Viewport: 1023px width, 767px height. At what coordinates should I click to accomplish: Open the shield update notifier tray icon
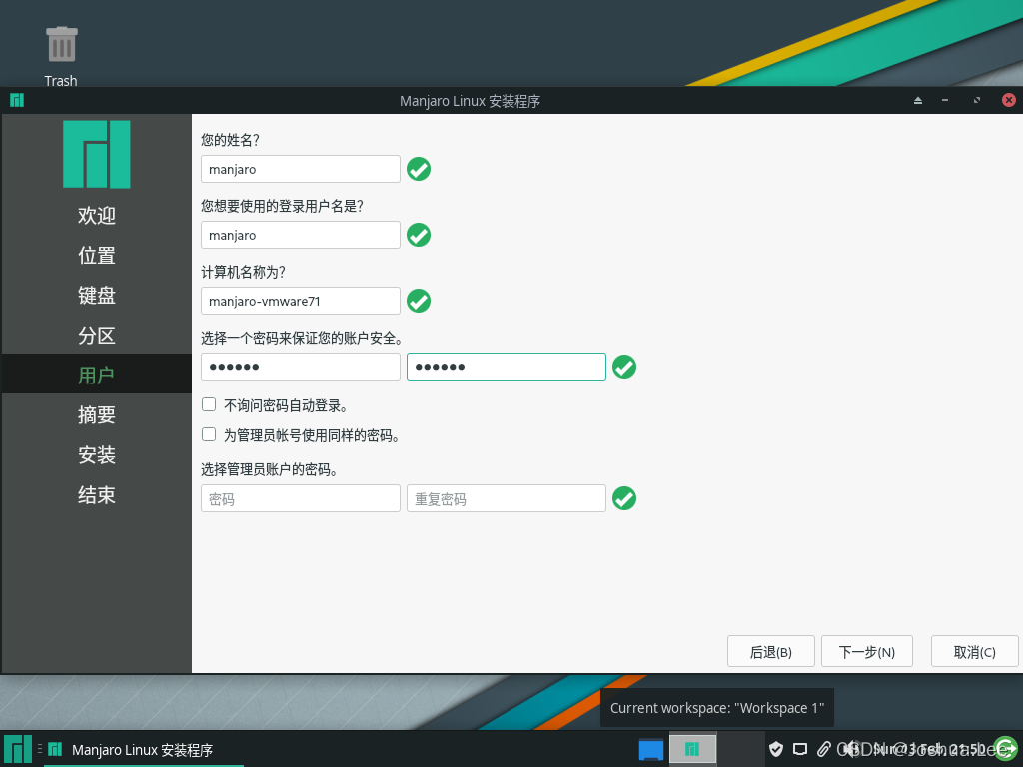tap(775, 749)
